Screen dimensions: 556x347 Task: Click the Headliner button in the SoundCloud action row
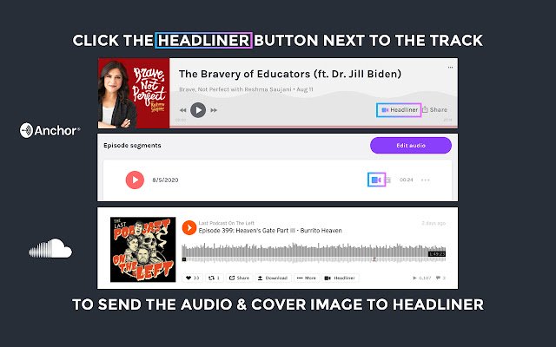[x=340, y=278]
